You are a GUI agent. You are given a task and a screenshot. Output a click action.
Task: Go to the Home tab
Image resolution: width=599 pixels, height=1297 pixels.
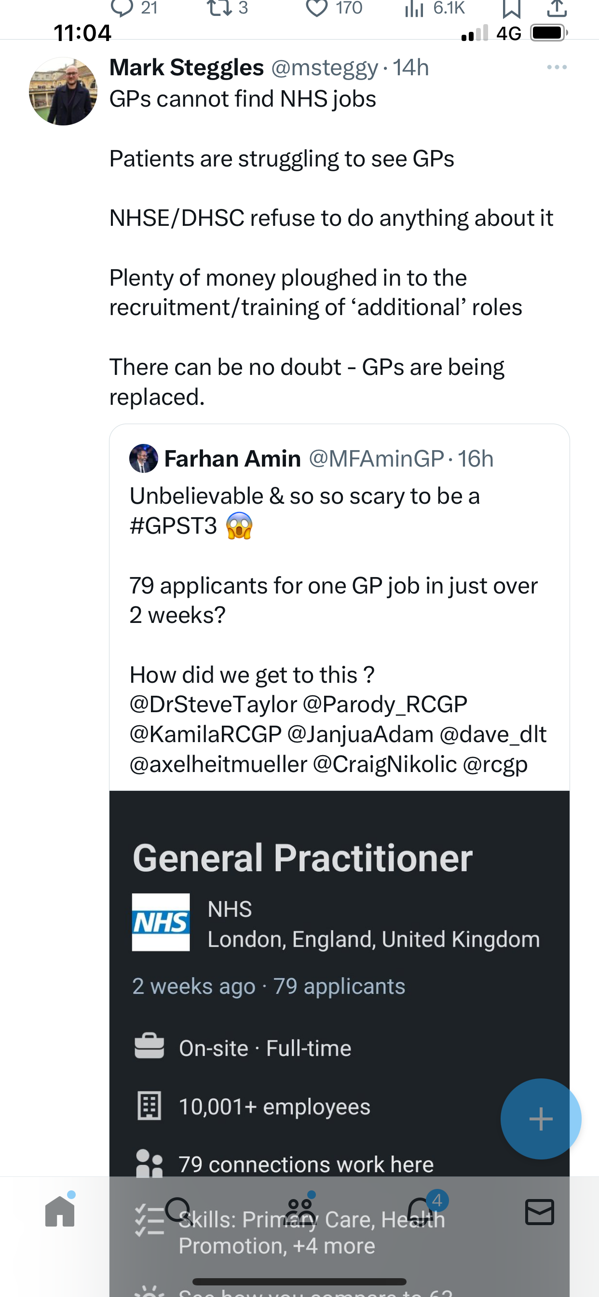point(60,1211)
